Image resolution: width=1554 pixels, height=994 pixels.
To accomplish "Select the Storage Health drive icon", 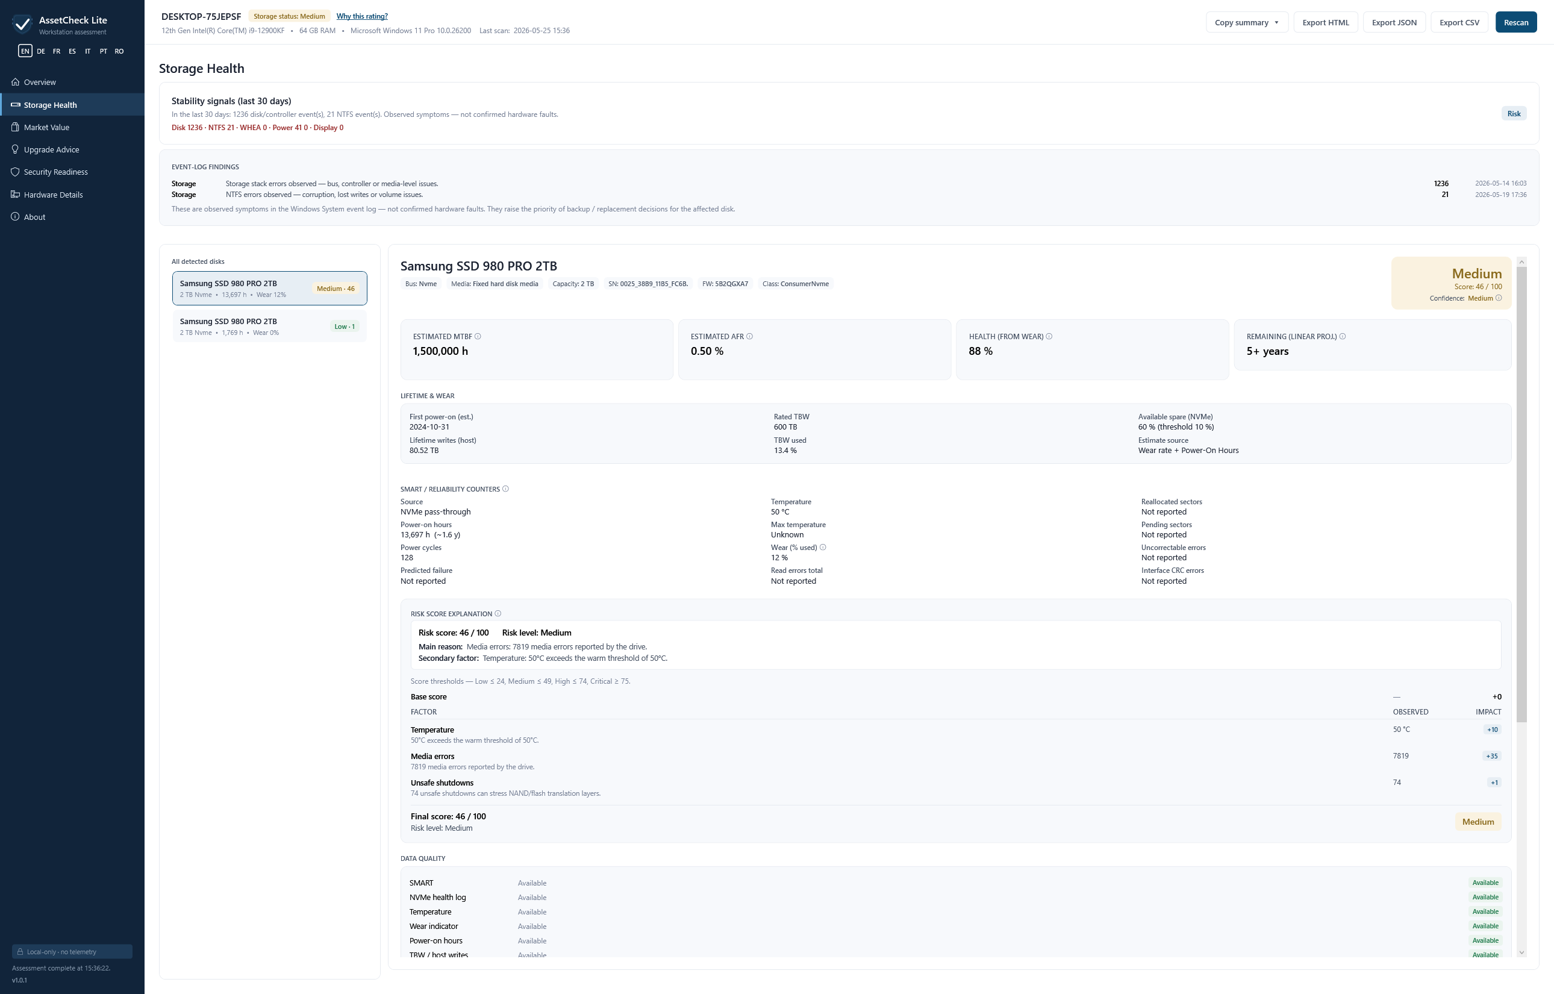I will pyautogui.click(x=16, y=105).
